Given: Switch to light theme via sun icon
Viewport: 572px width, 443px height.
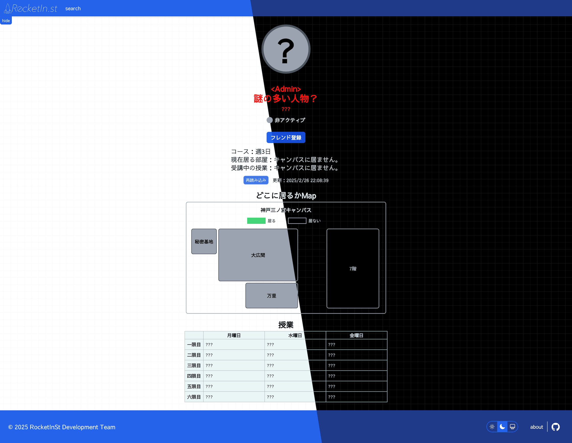Looking at the screenshot, I should [x=492, y=426].
